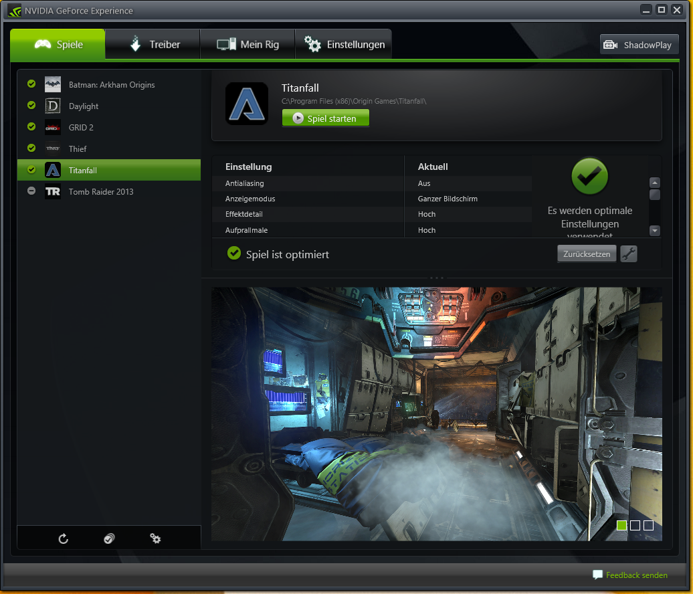Screen dimensions: 693x594
Task: Minimize the GeForce Experience window
Action: click(646, 10)
